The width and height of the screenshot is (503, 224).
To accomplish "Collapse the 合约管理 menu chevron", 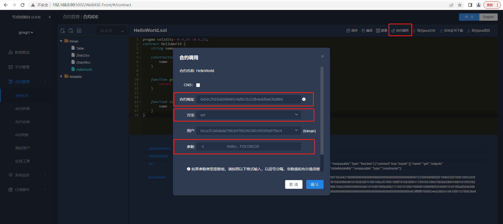I will point(46,81).
